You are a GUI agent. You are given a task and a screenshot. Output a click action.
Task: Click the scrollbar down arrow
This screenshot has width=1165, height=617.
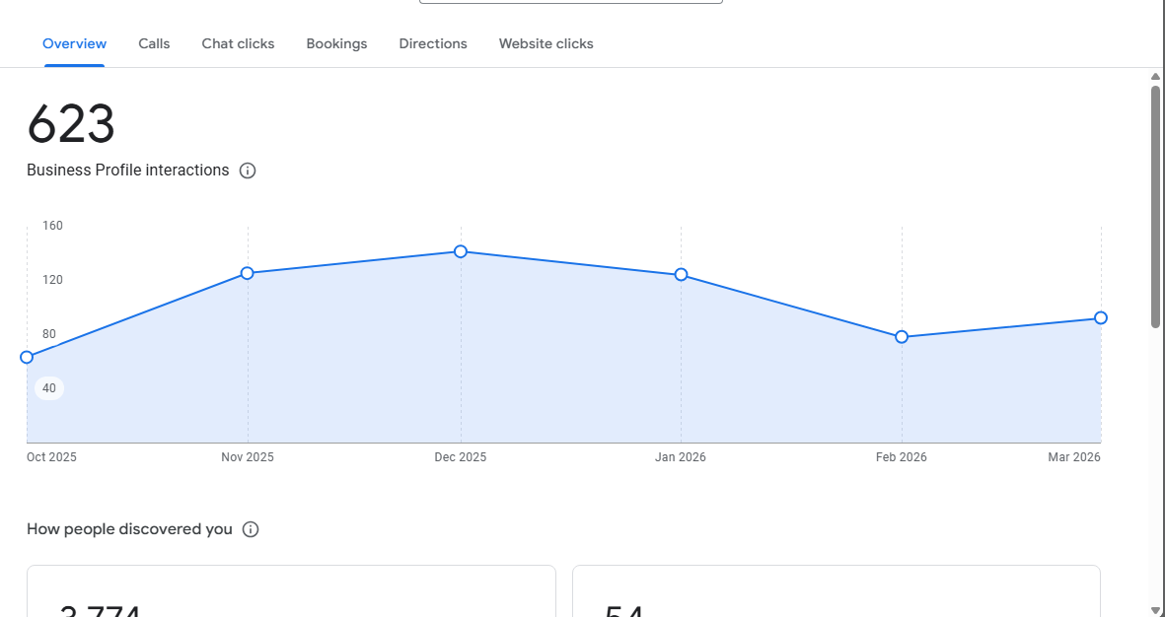[1155, 610]
